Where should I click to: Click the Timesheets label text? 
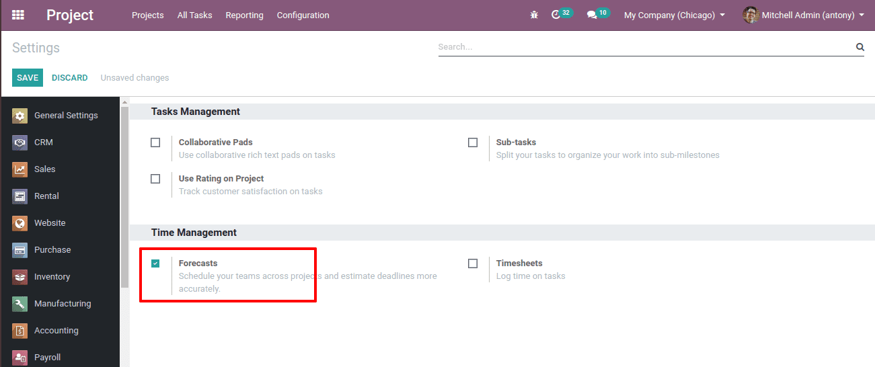tap(519, 263)
